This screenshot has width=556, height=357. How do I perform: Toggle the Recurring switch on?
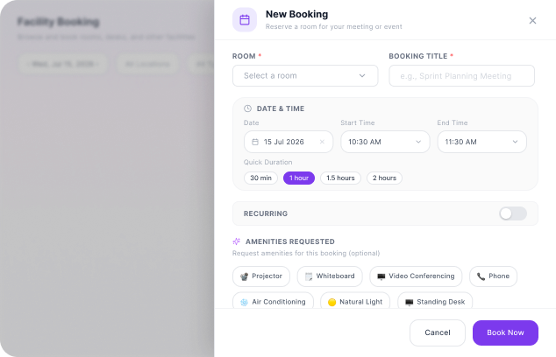click(513, 213)
